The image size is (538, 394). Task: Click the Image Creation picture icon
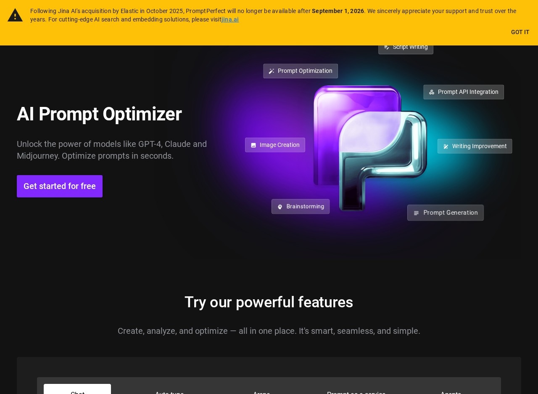click(x=253, y=145)
